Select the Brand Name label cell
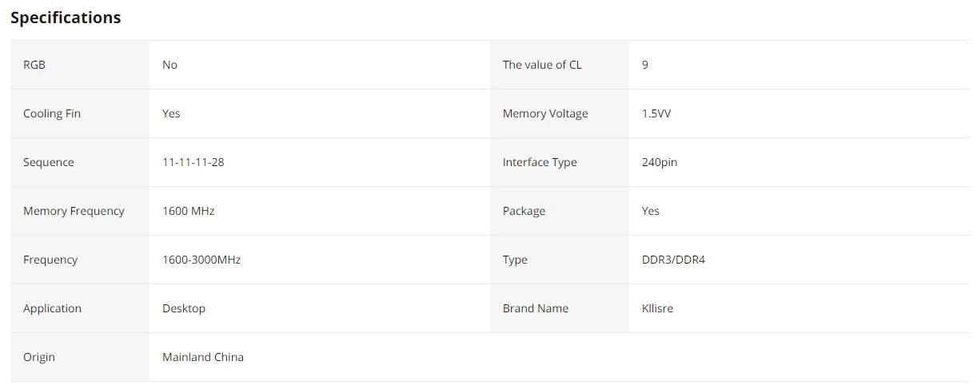973x385 pixels. pyautogui.click(x=560, y=308)
